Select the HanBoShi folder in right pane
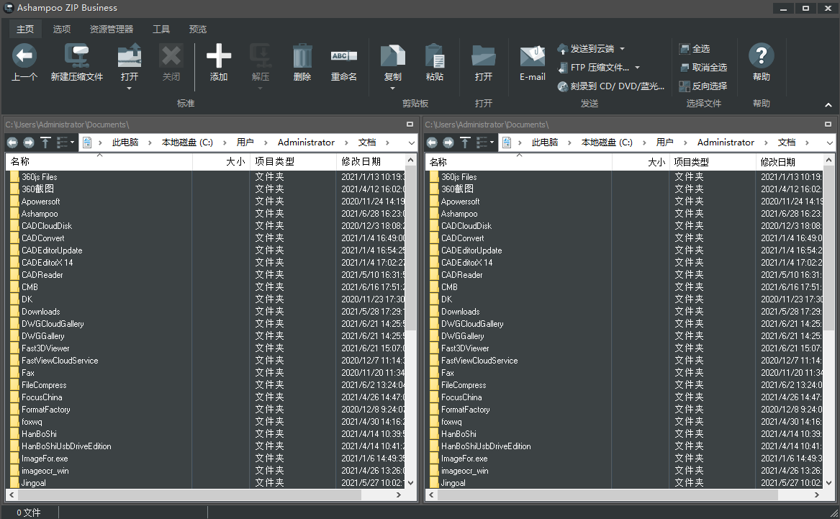 pyautogui.click(x=459, y=434)
